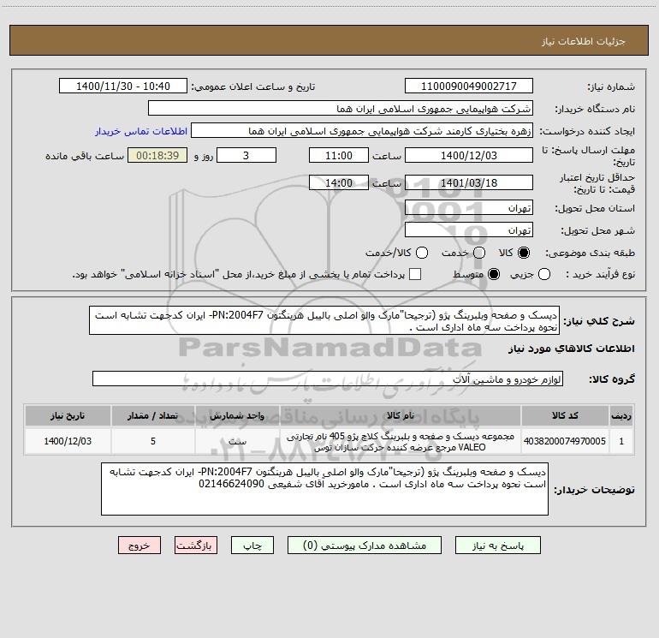Go back with the بازگشت button
659x638 pixels.
coord(196,546)
